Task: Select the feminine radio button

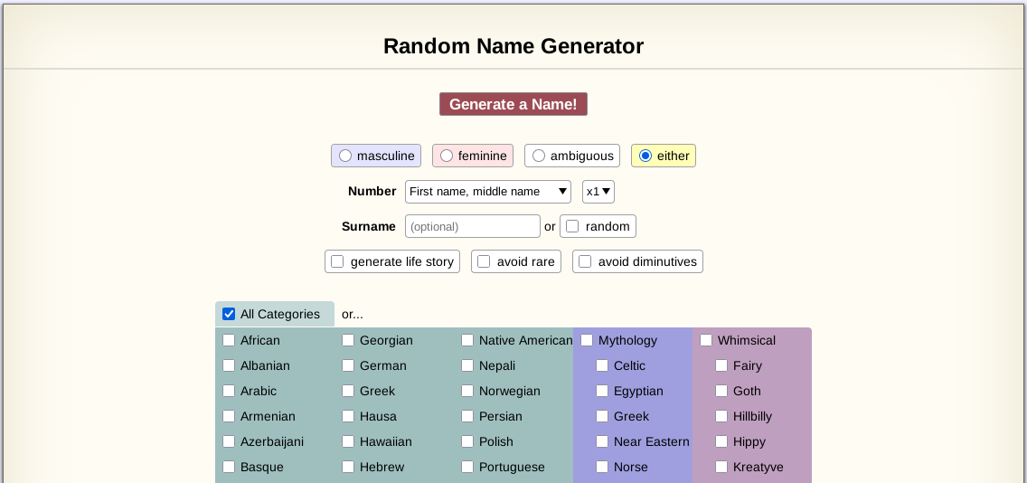Action: [447, 156]
